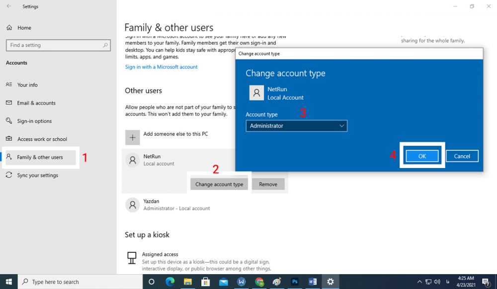
Task: Select Your info in the sidebar
Action: 27,85
